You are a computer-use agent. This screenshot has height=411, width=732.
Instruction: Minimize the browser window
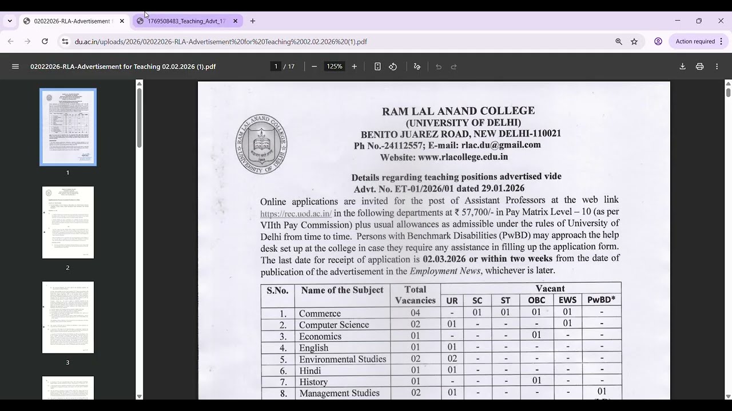tap(678, 21)
